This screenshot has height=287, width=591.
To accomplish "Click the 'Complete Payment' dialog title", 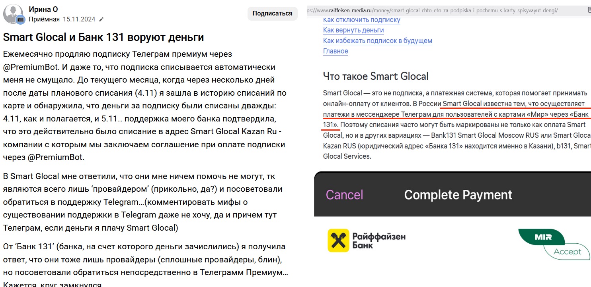I will click(x=458, y=195).
